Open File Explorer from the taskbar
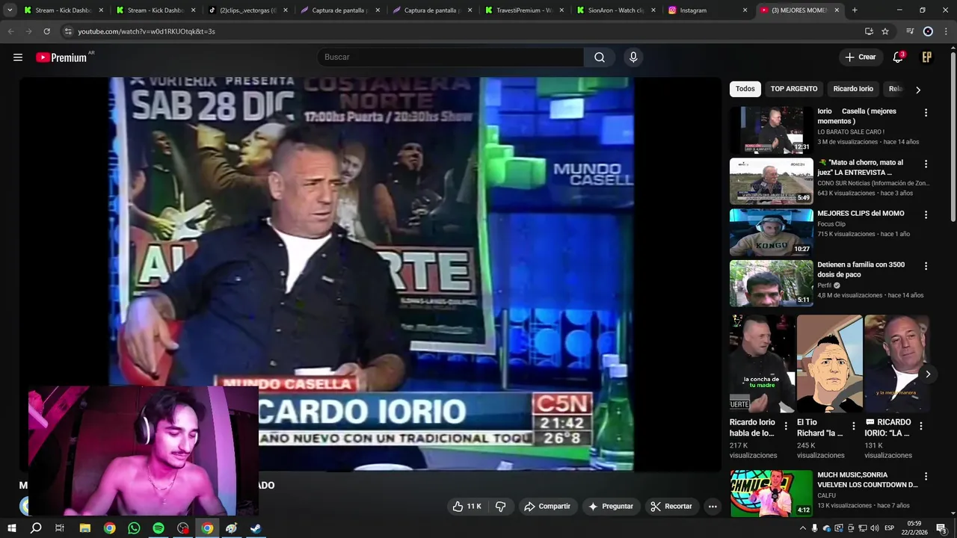 [85, 528]
